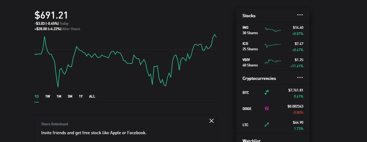Screen dimensions: 367x142
Task: Click the DOGE mini chart icon
Action: tap(267, 109)
